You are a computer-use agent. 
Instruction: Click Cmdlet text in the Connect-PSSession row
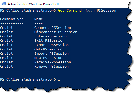click(6, 28)
